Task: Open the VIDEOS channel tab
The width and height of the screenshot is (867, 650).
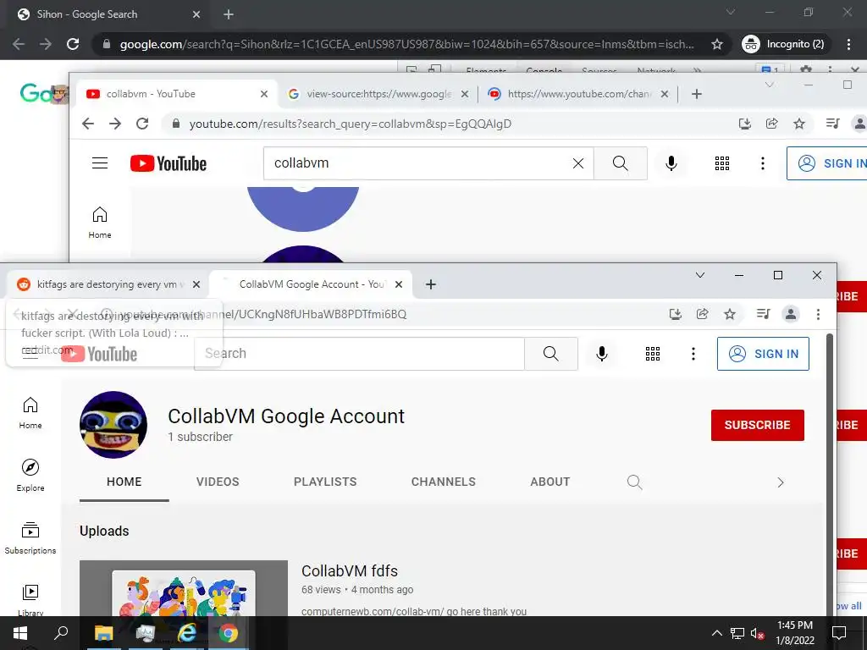Action: point(218,482)
